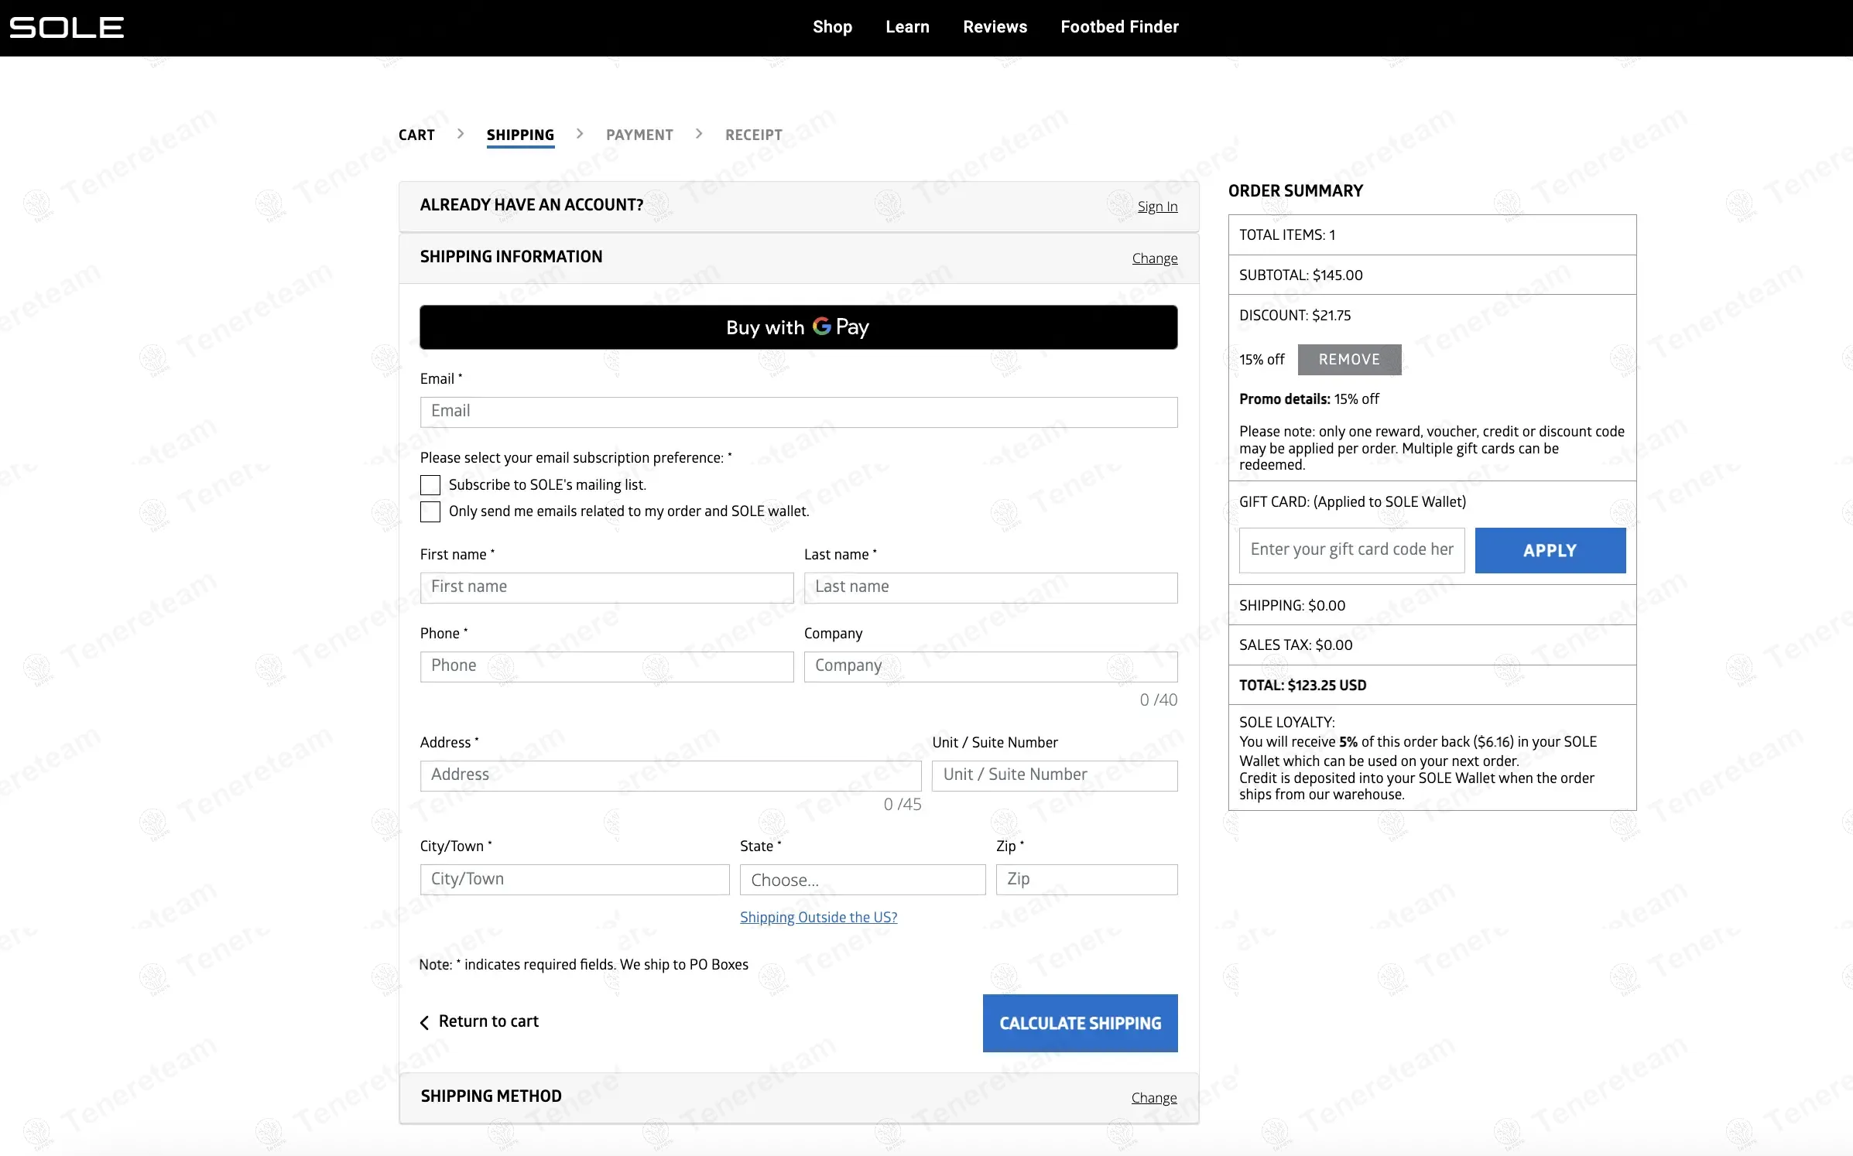Image resolution: width=1853 pixels, height=1156 pixels.
Task: Open the State dropdown
Action: pos(862,880)
